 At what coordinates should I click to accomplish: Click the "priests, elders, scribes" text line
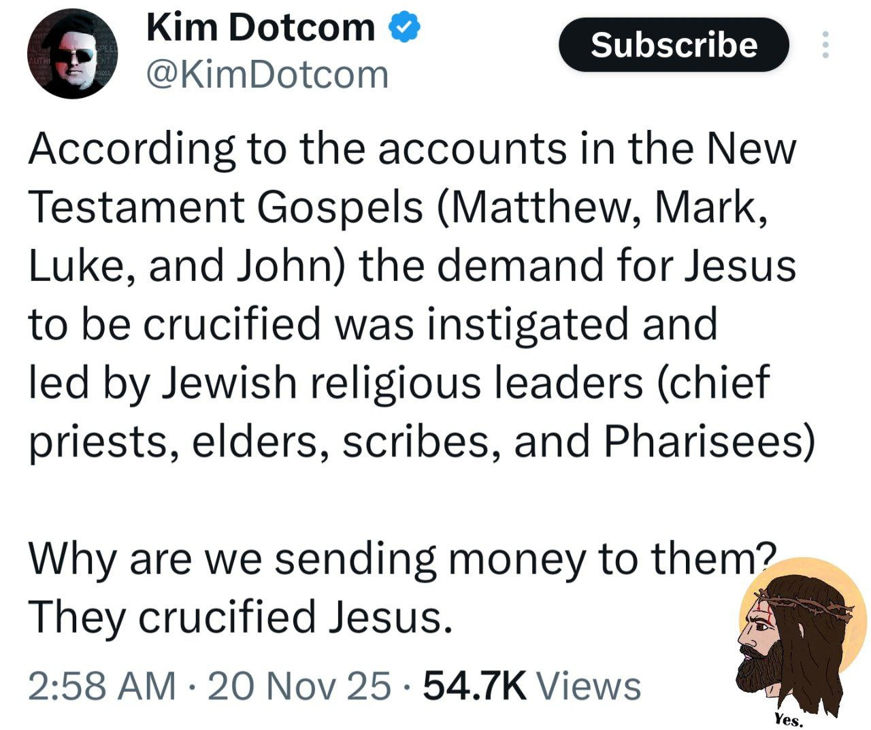[x=421, y=442]
